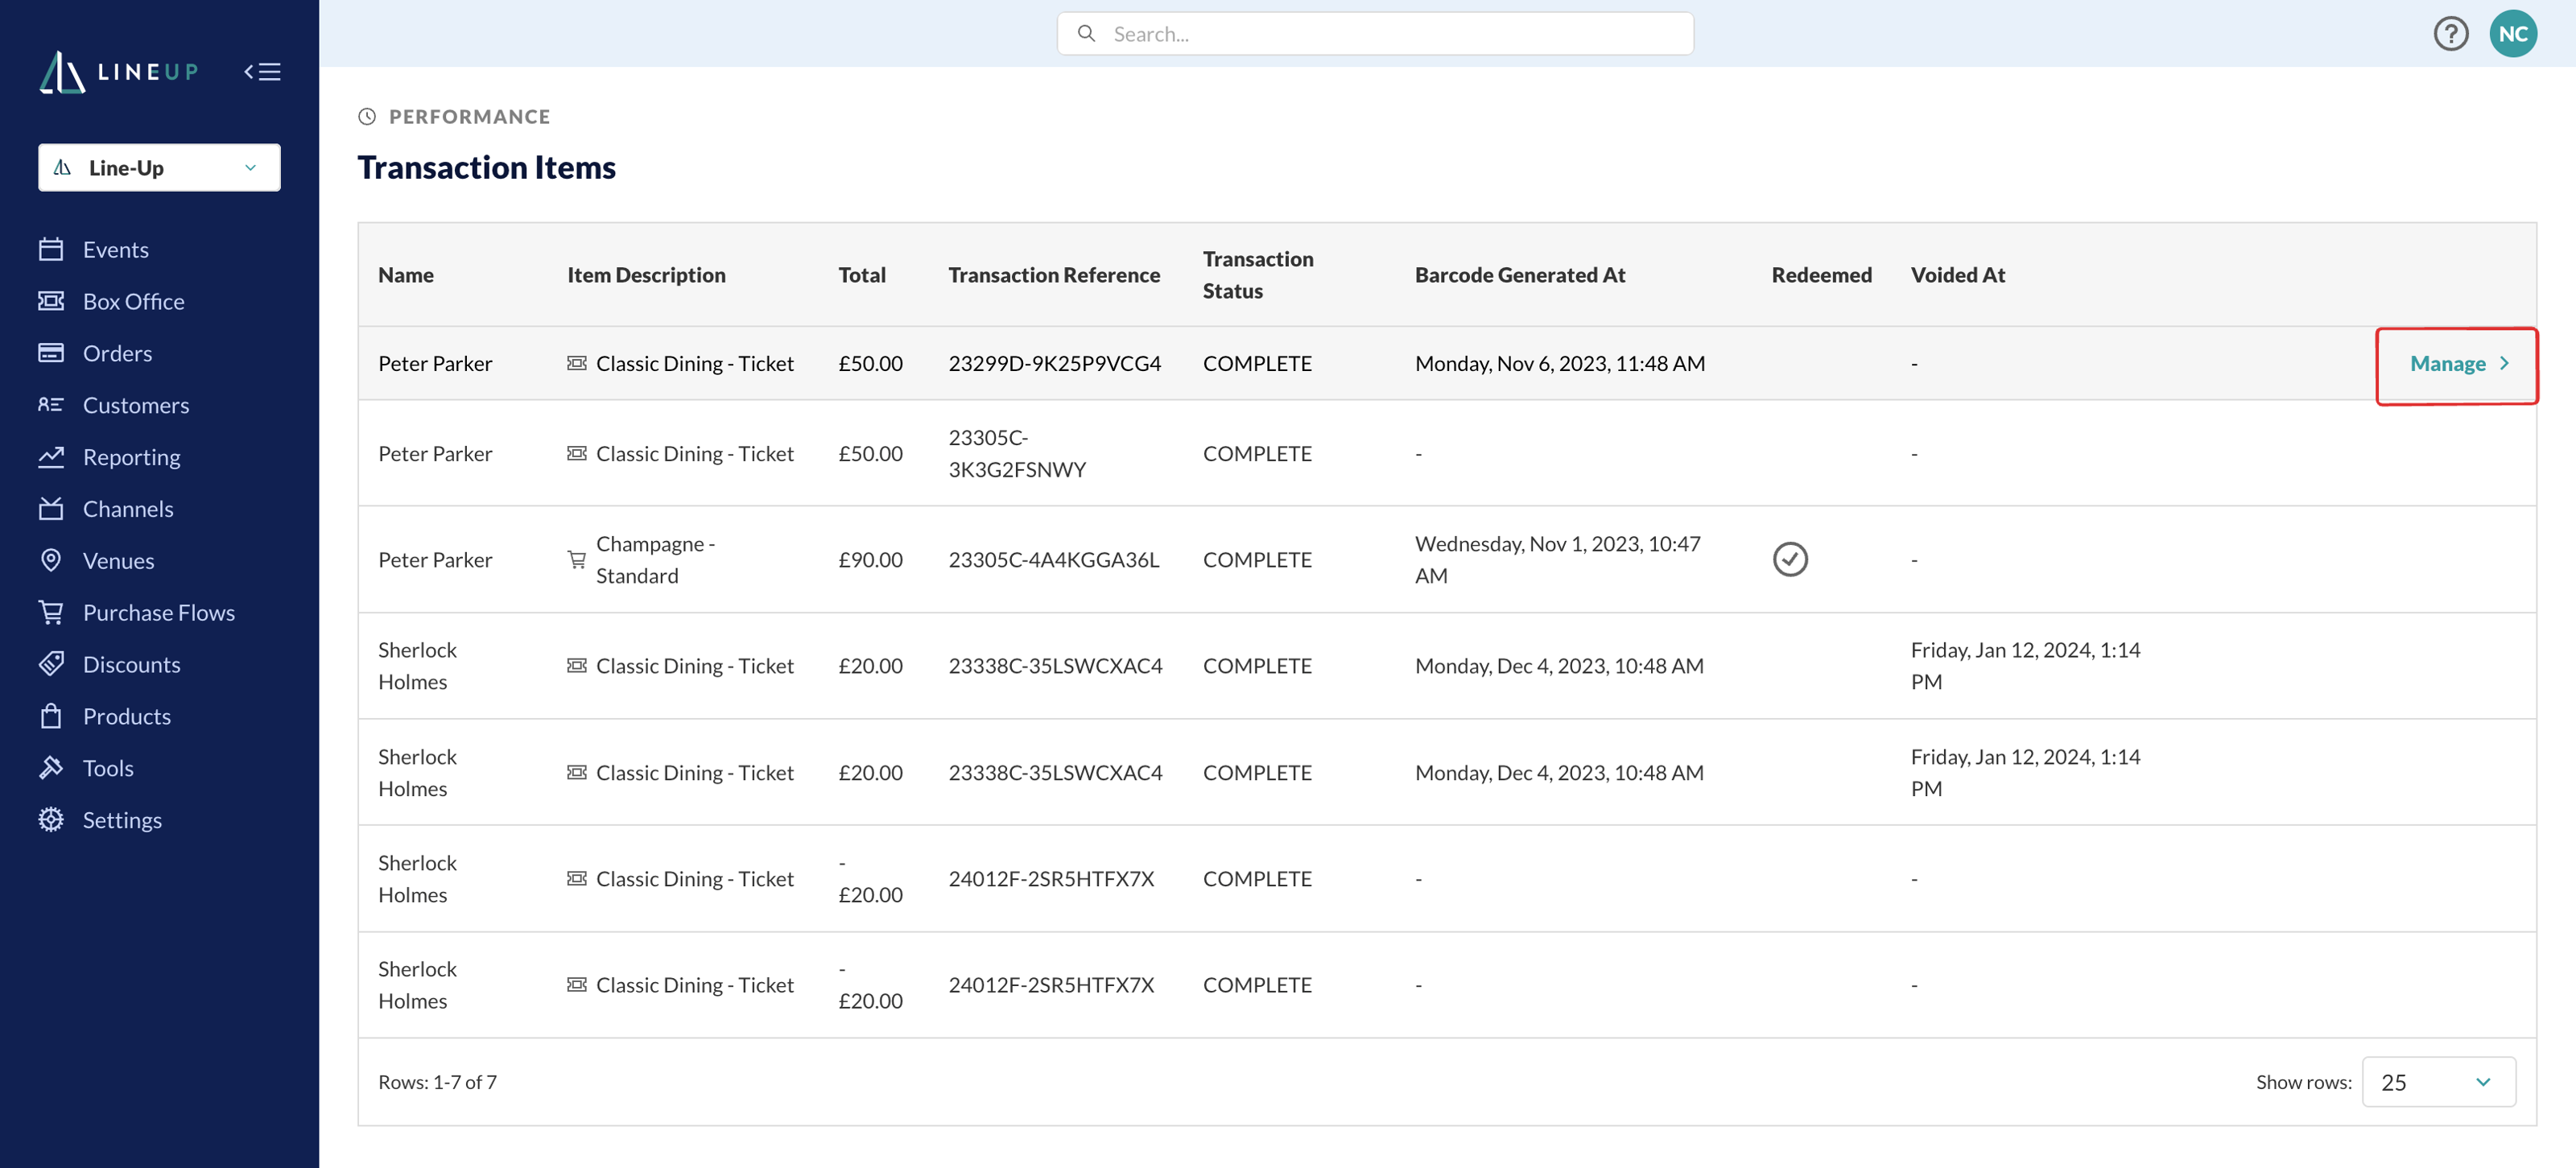Click the Channels TV icon
This screenshot has width=2576, height=1168.
(51, 509)
